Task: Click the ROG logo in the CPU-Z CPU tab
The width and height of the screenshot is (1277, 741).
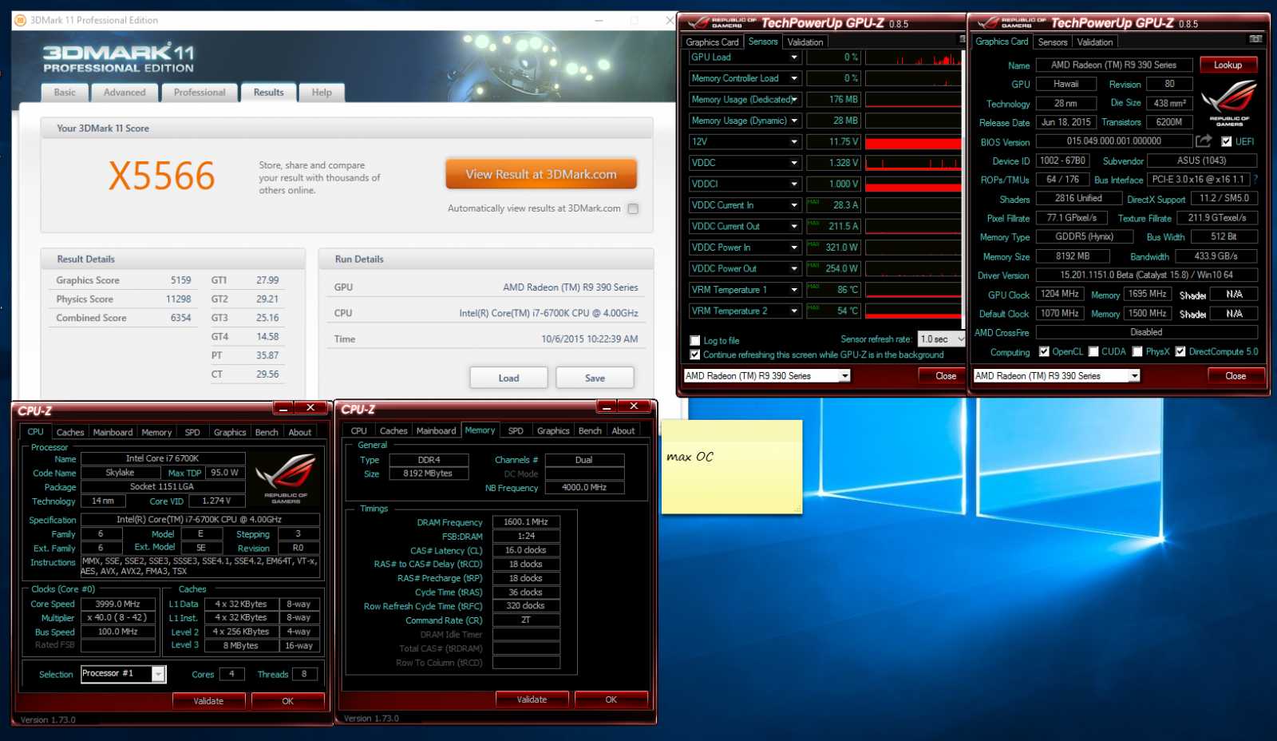Action: [x=286, y=477]
